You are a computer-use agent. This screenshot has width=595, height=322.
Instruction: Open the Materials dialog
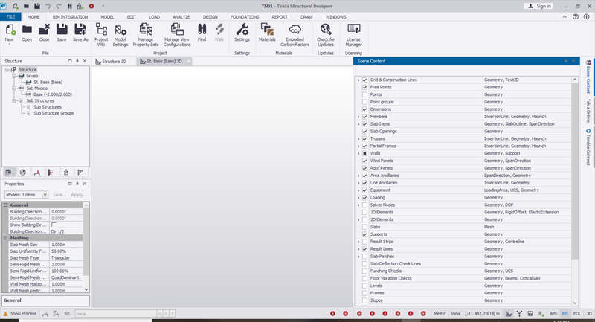click(x=267, y=33)
